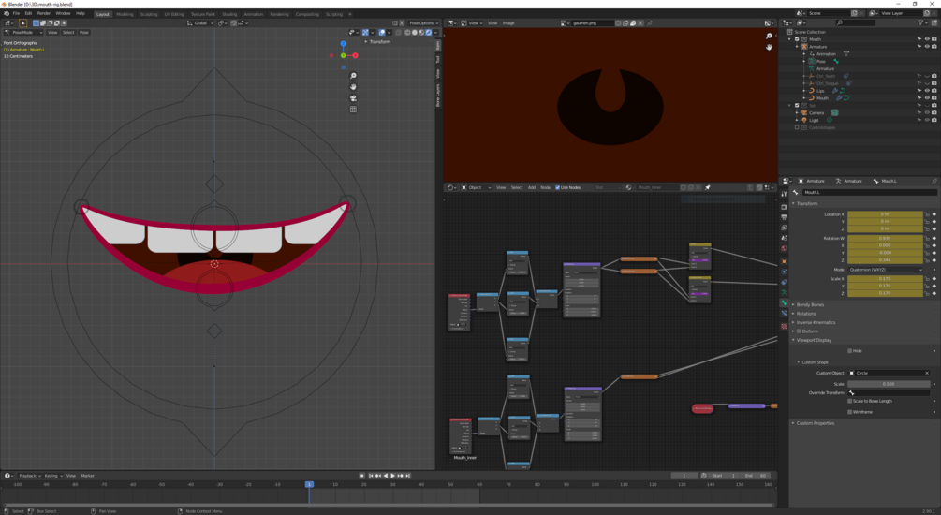941x515 pixels.
Task: Toggle the Wireframe checkbox
Action: (850, 411)
